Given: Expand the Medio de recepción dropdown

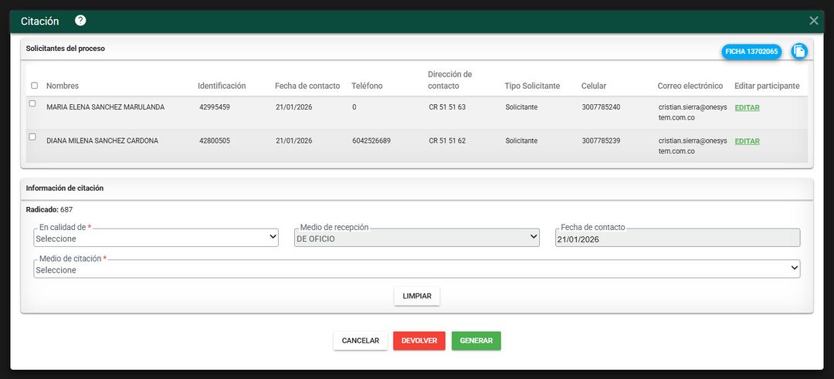Looking at the screenshot, I should (417, 239).
